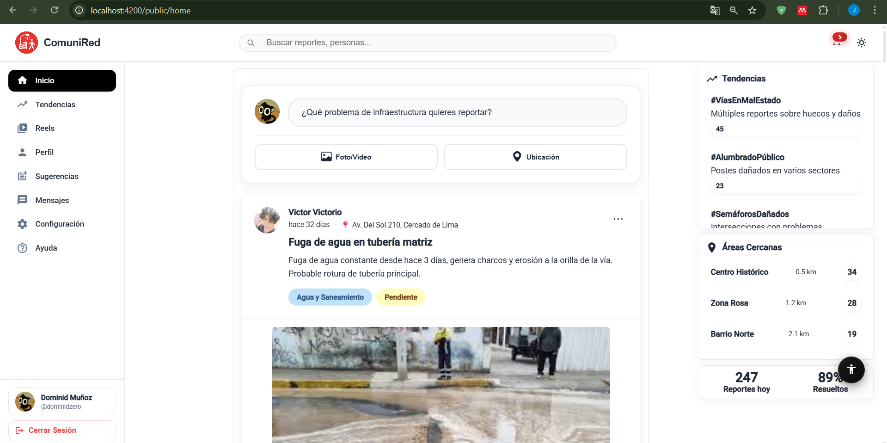
Task: Open the water leak post image
Action: point(441,385)
